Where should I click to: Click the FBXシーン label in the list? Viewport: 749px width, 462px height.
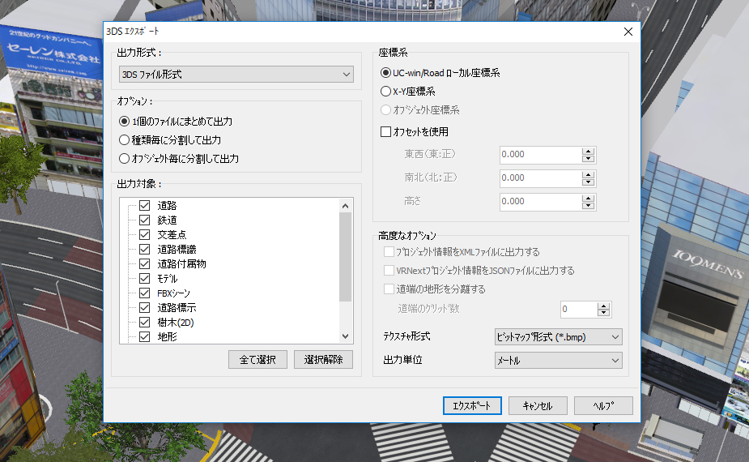coord(174,293)
